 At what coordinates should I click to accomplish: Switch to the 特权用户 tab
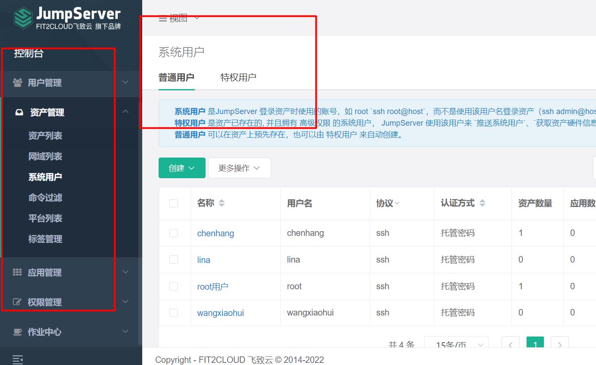coord(238,77)
